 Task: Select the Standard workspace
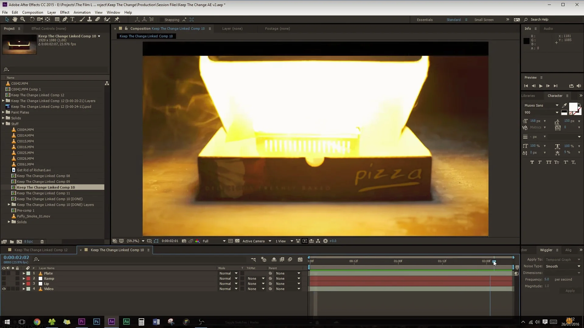tap(454, 20)
